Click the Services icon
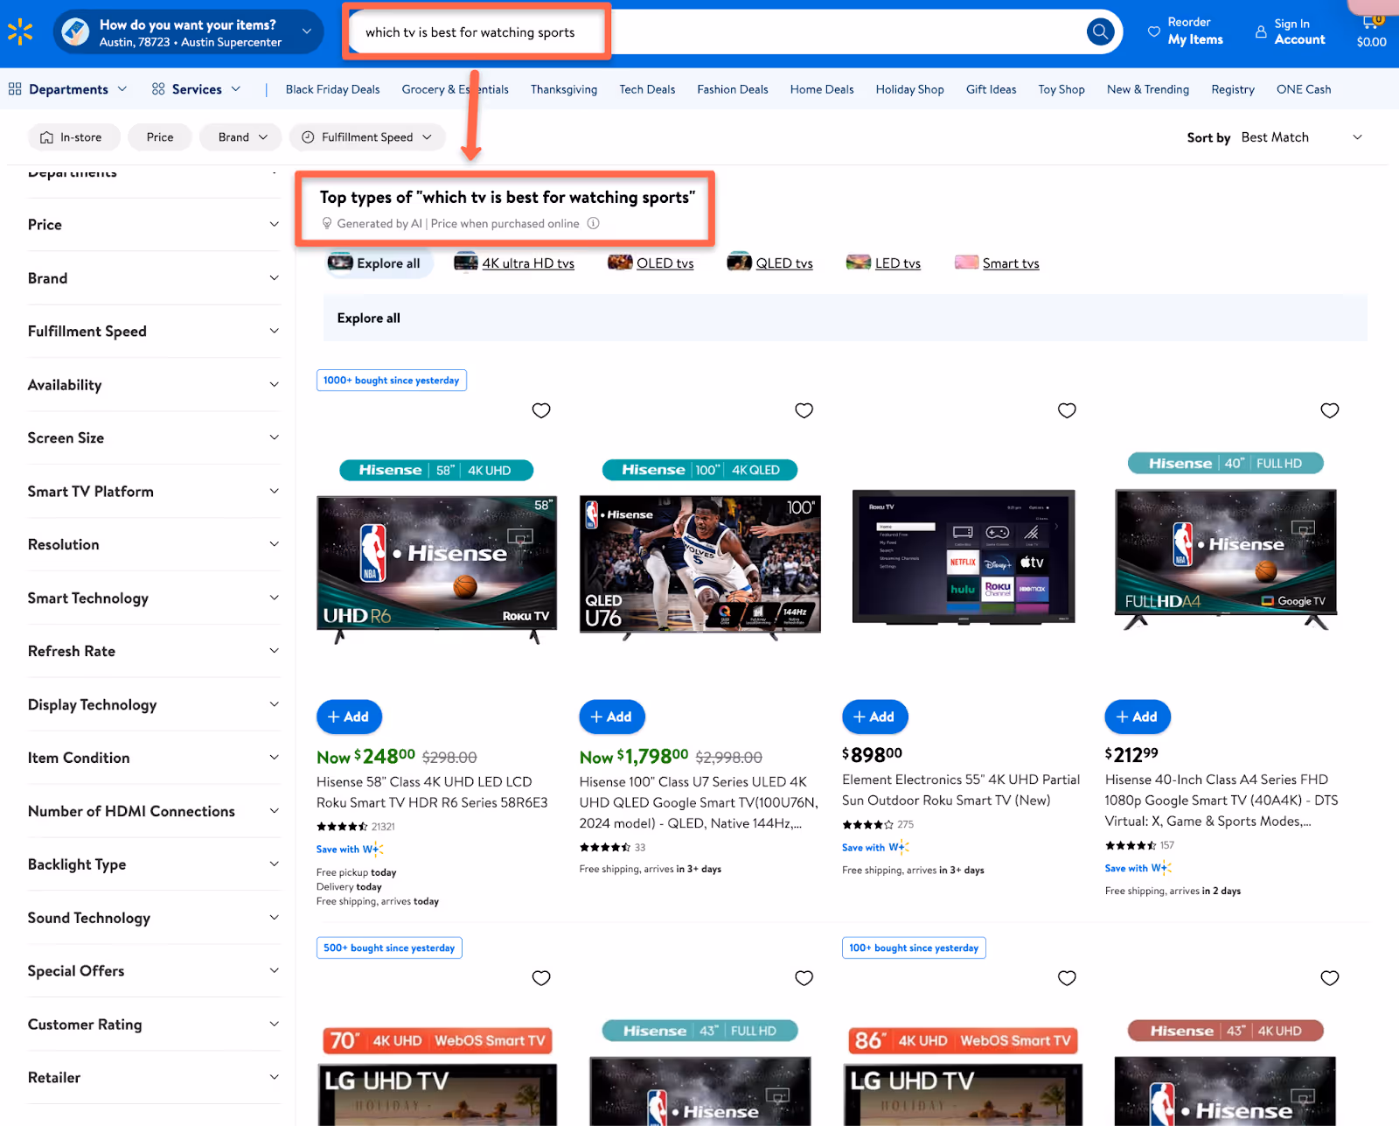 pyautogui.click(x=158, y=89)
